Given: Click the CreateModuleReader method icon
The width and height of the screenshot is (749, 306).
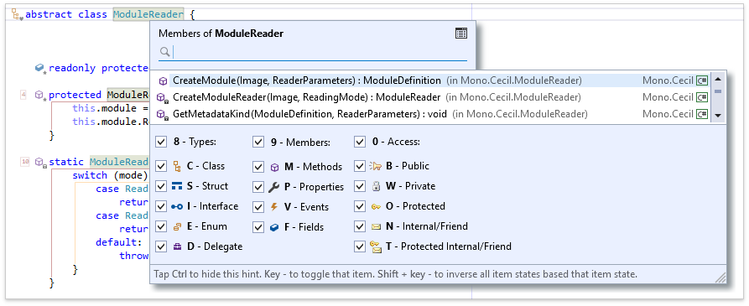Looking at the screenshot, I should click(x=163, y=98).
